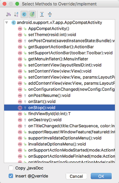The height and width of the screenshot is (183, 119).
Task: Enable the Copy JavaDoc checkbox
Action: pyautogui.click(x=11, y=168)
